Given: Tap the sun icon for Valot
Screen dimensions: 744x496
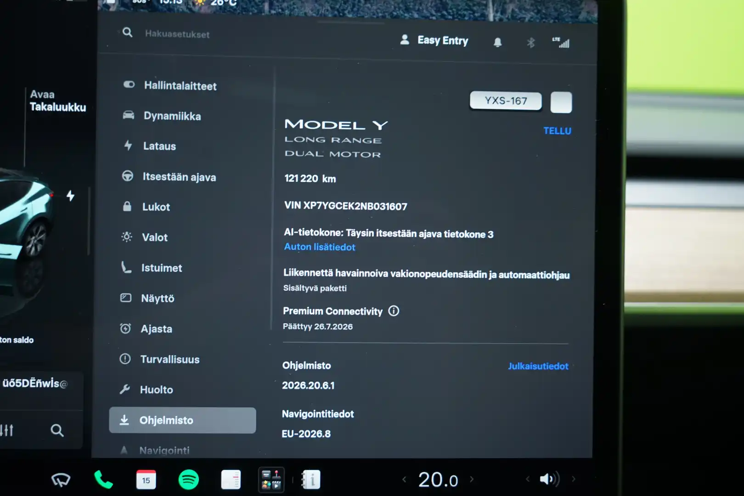Looking at the screenshot, I should pos(127,237).
